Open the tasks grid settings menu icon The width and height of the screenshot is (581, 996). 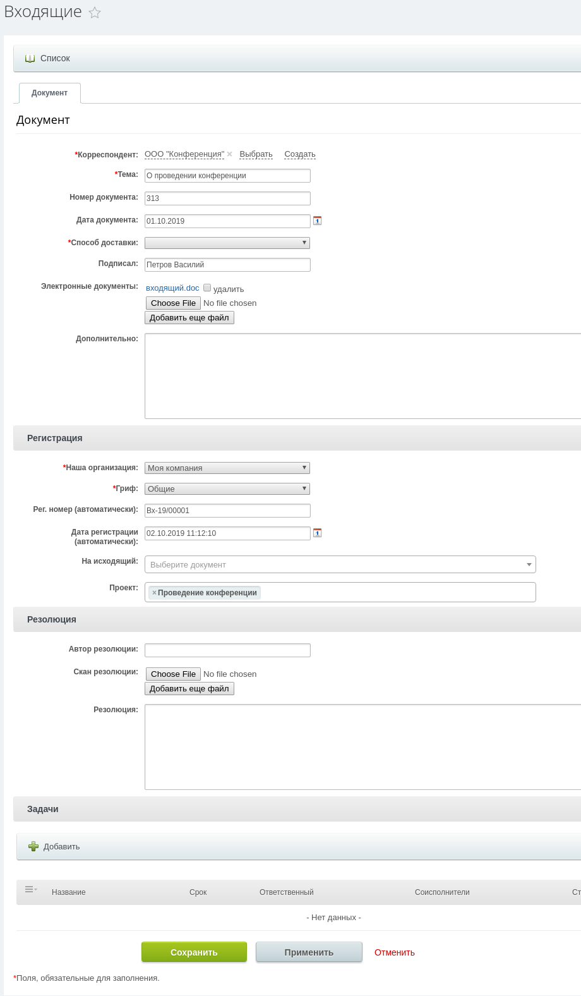click(30, 890)
